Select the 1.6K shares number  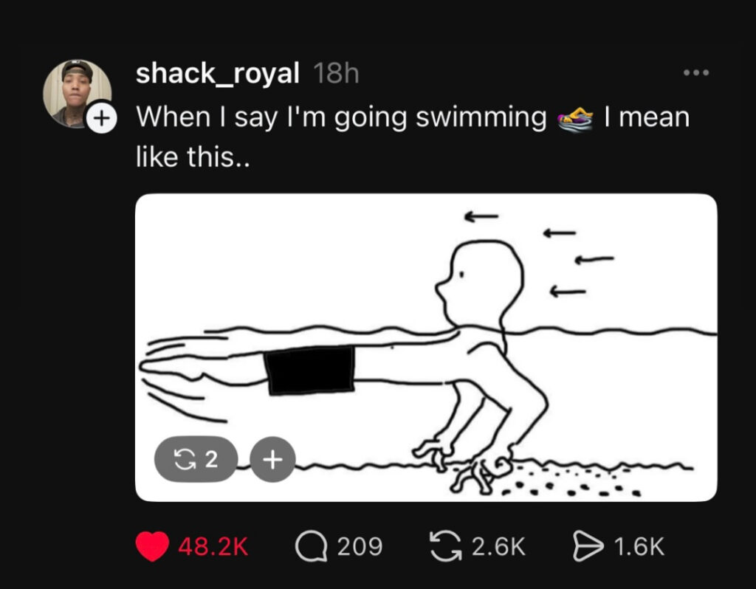[639, 547]
